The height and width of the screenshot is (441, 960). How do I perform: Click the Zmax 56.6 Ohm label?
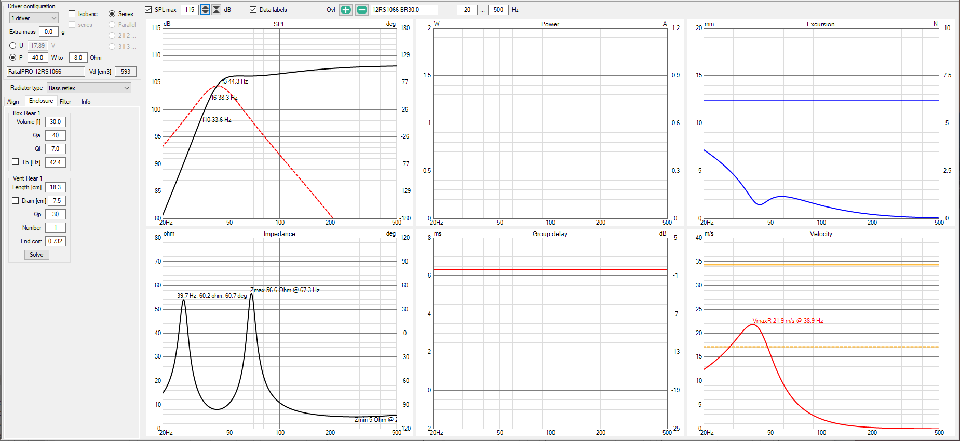coord(285,290)
